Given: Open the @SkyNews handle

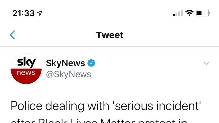Looking at the screenshot, I should (69, 74).
